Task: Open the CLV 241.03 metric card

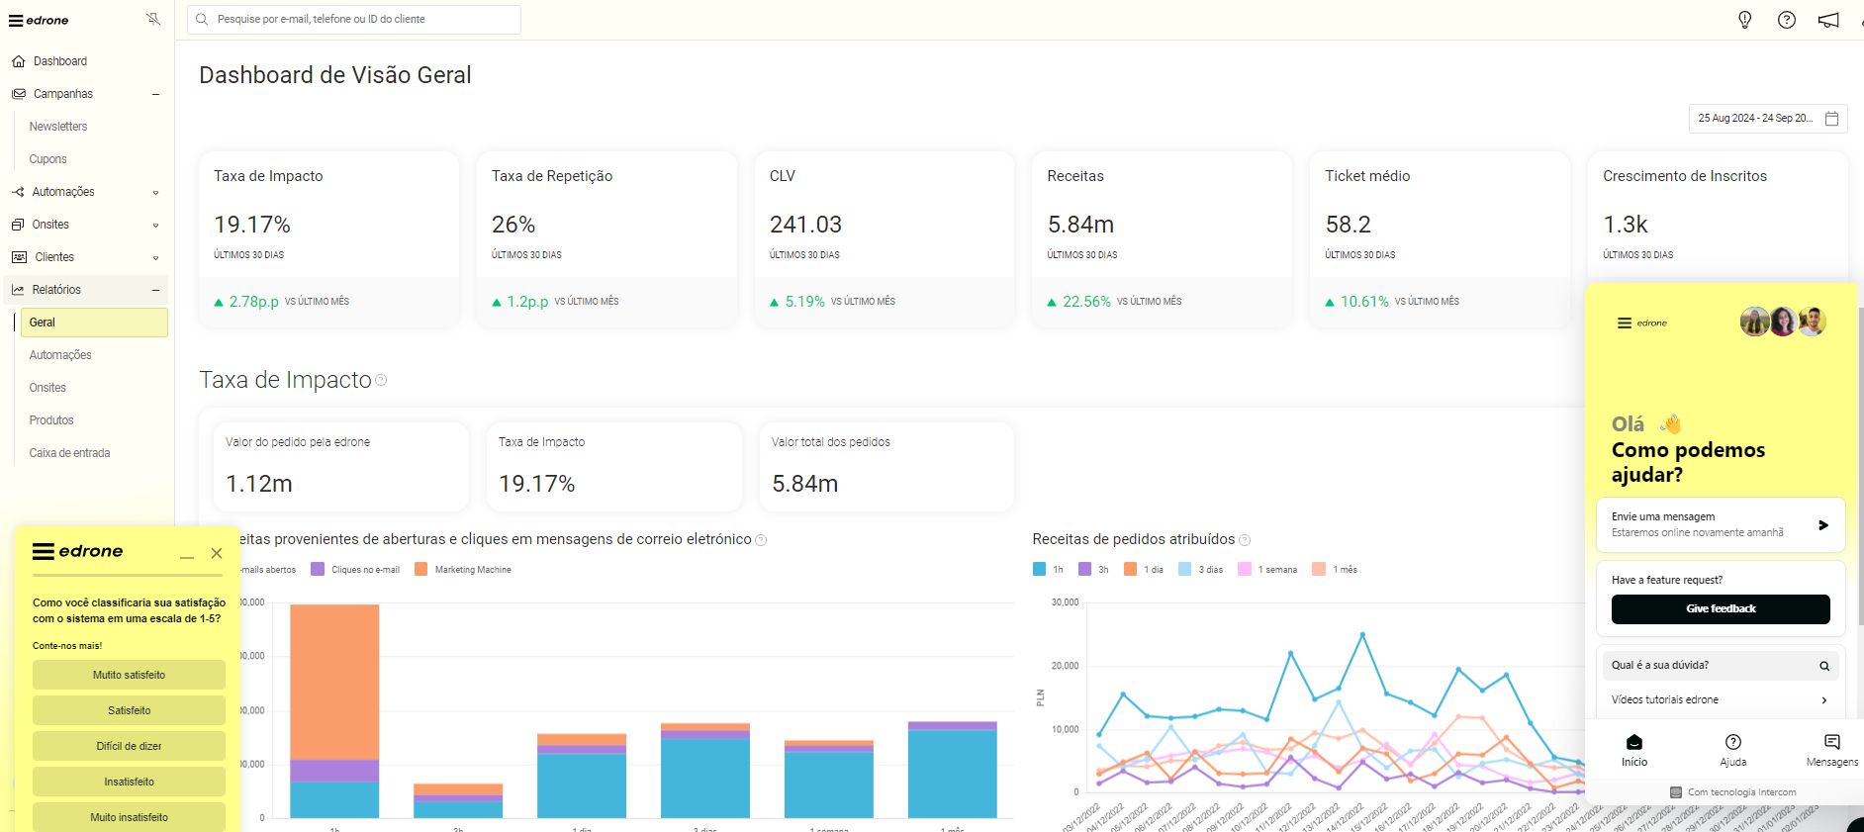Action: [885, 238]
